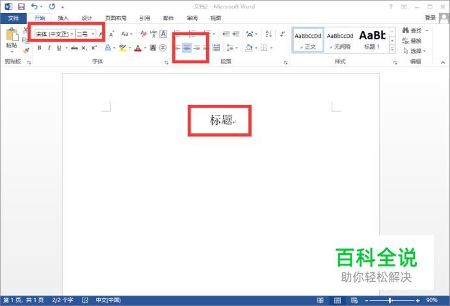
Task: Switch to the 设计 (Design) tab
Action: pyautogui.click(x=86, y=18)
